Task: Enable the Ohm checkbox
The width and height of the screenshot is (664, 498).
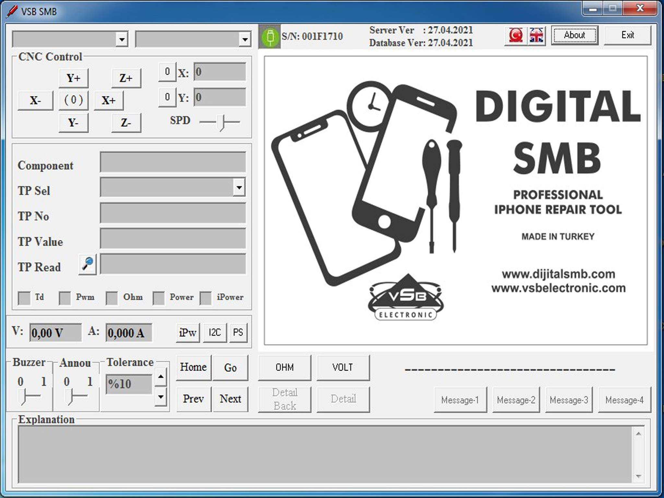Action: 112,298
